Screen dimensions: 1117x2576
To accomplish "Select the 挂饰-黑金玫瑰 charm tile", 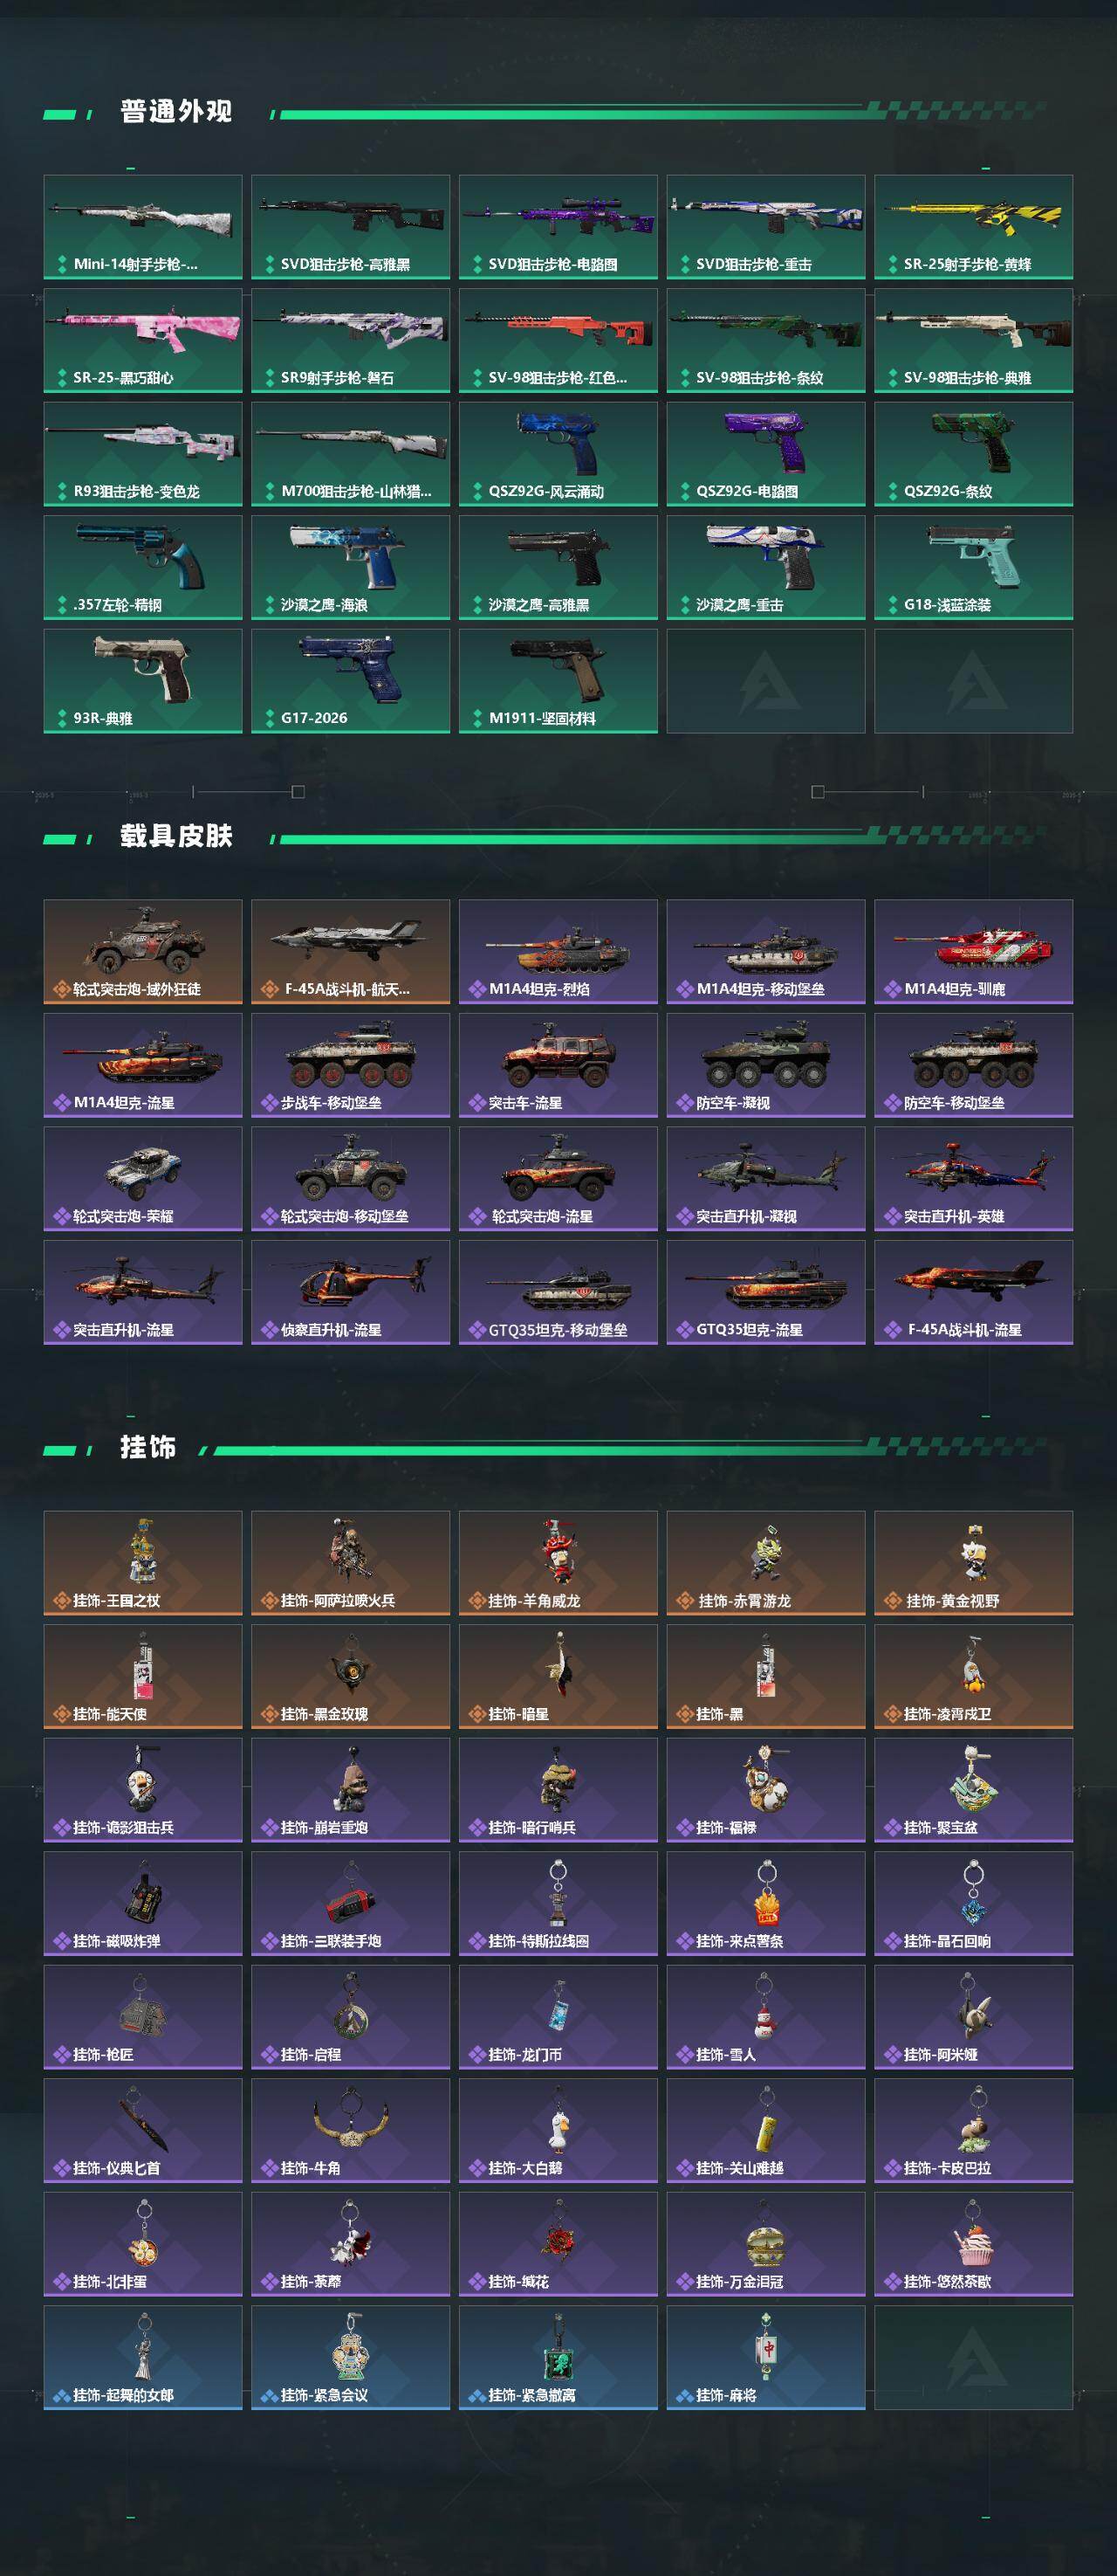I will 351,1677.
